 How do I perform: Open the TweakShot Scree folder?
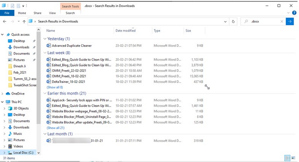tap(25, 85)
